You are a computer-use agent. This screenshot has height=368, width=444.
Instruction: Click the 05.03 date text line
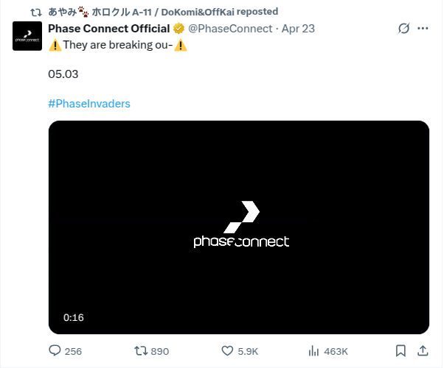pyautogui.click(x=63, y=74)
